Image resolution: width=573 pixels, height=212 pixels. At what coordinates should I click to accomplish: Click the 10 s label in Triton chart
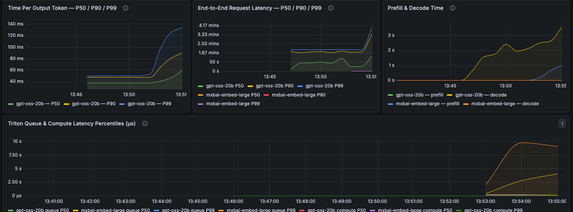click(17, 141)
